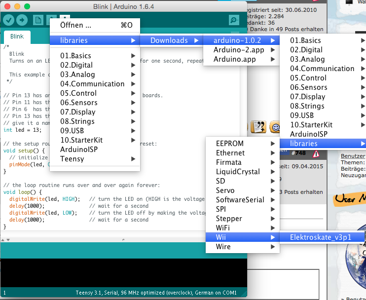
Task: Click the New sketch icon
Action: click(38, 20)
